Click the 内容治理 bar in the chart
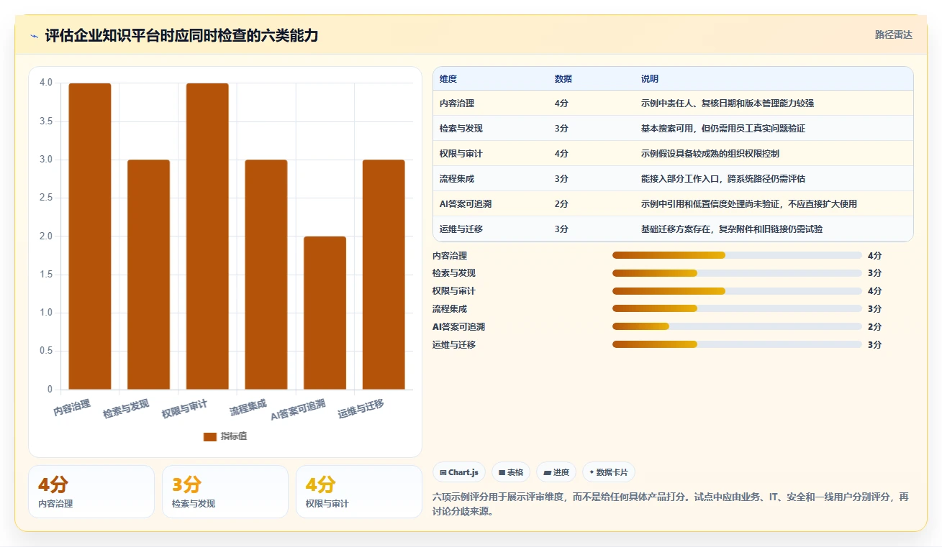942x547 pixels. (x=90, y=236)
